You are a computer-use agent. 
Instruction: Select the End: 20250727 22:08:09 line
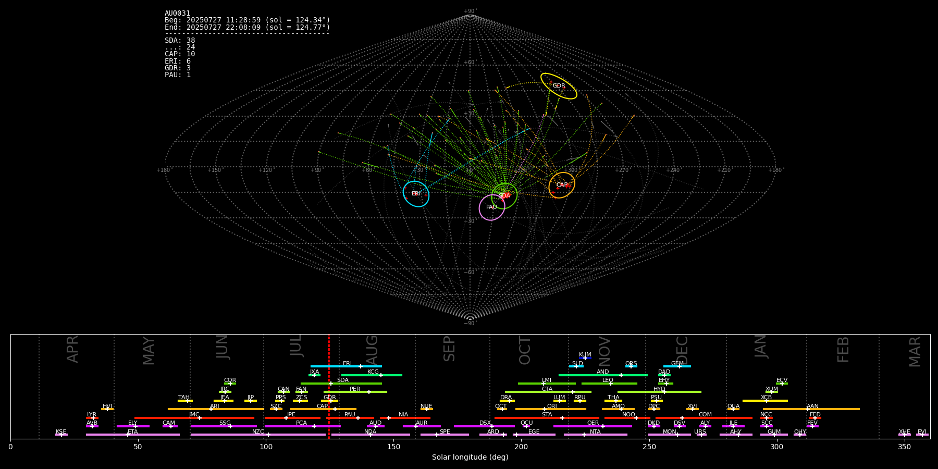click(248, 27)
